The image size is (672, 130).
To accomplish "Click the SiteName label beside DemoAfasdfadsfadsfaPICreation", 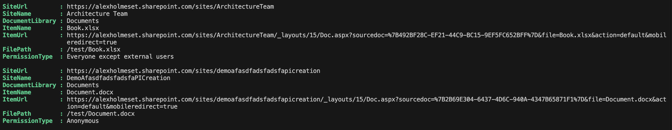I will pyautogui.click(x=17, y=78).
